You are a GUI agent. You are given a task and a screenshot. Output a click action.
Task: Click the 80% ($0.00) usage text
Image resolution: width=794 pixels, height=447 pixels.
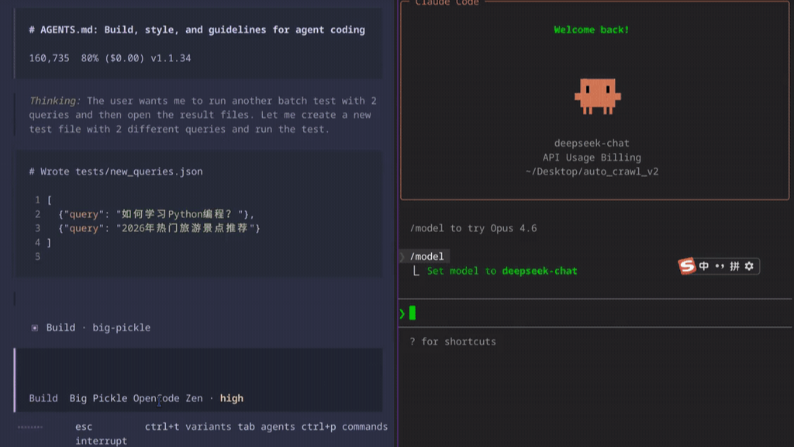coord(112,57)
